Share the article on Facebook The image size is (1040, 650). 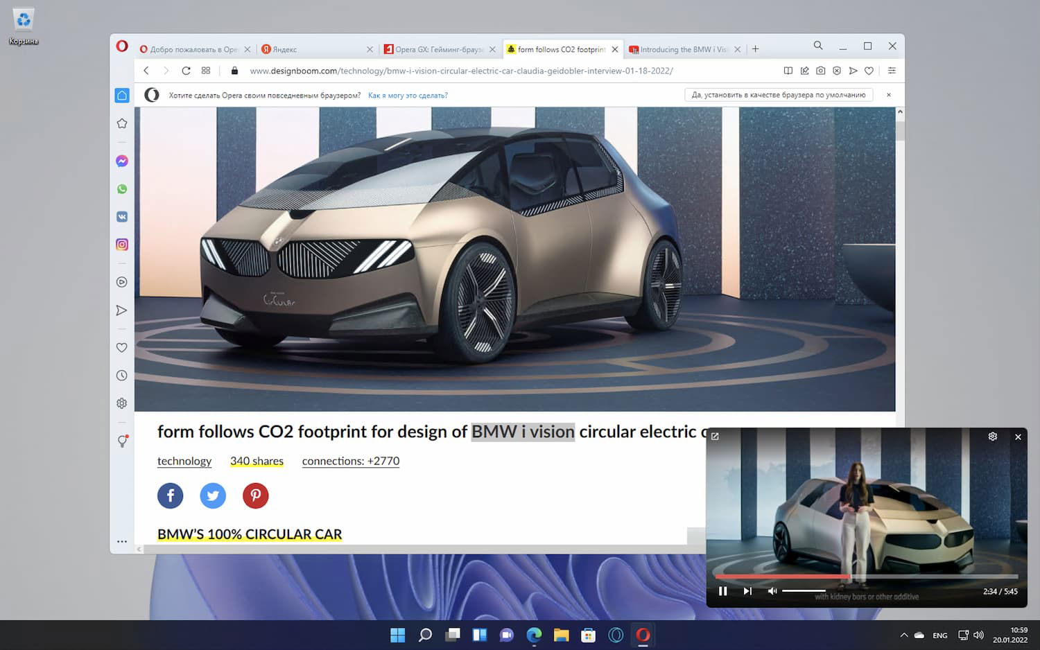pyautogui.click(x=171, y=495)
